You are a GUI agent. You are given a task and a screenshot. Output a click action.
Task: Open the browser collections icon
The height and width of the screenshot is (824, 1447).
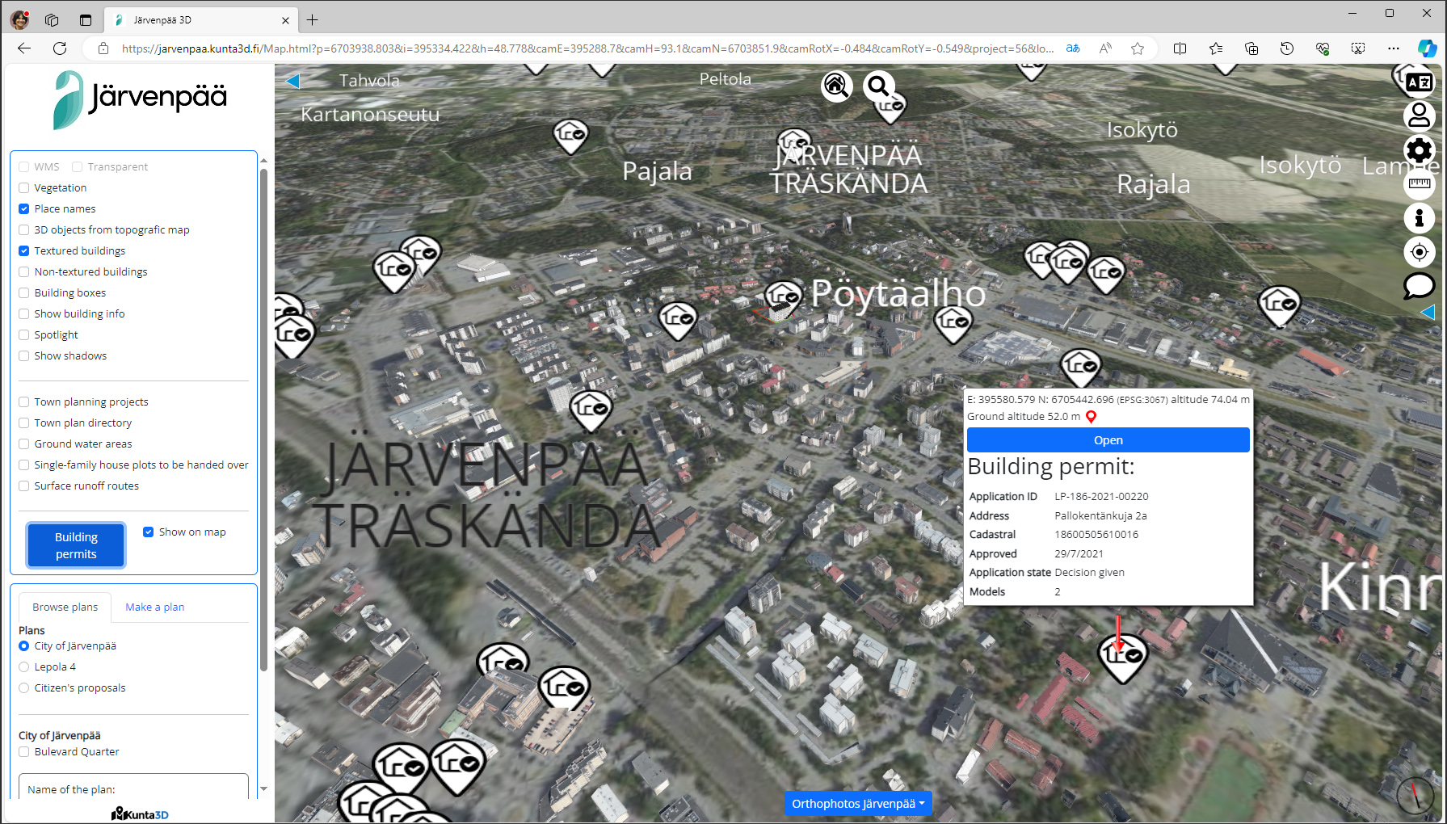[1251, 48]
